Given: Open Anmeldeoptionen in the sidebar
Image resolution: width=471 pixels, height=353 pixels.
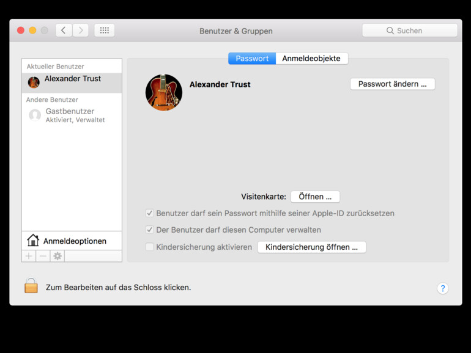Looking at the screenshot, I should click(72, 241).
